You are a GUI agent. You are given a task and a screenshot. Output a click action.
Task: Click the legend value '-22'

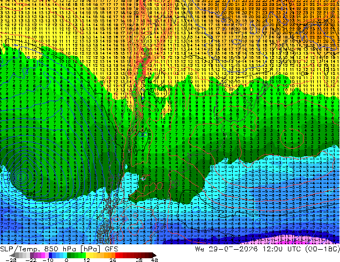pos(31,260)
